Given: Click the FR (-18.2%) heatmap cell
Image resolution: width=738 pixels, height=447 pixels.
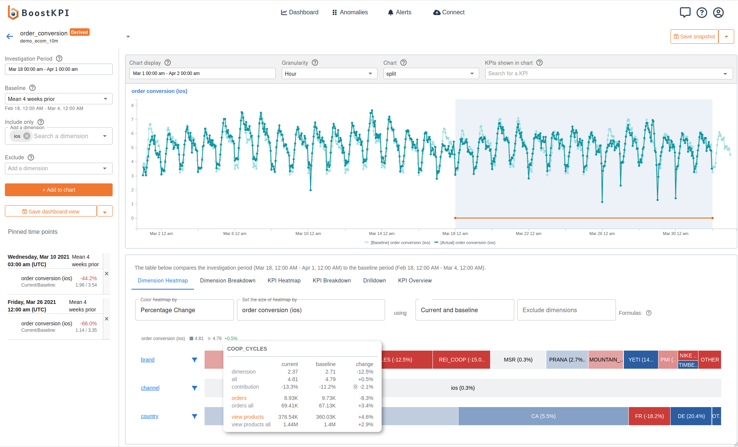Looking at the screenshot, I should click(x=649, y=416).
